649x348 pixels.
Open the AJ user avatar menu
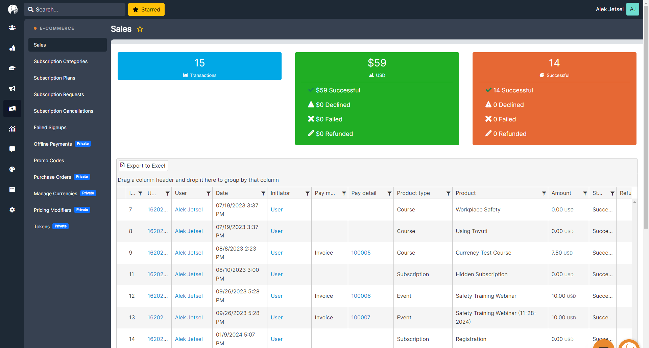click(x=632, y=9)
